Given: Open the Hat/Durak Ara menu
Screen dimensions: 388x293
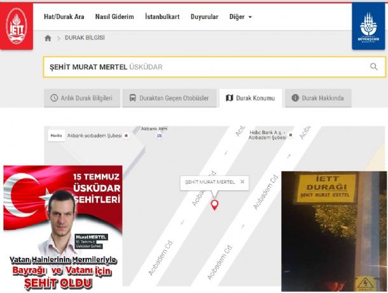Looking at the screenshot, I should coord(64,17).
